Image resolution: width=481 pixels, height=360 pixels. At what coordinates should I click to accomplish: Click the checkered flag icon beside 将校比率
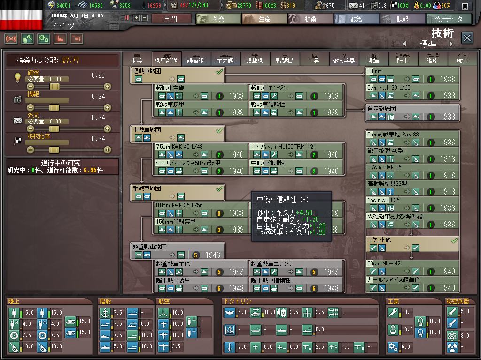pos(18,141)
